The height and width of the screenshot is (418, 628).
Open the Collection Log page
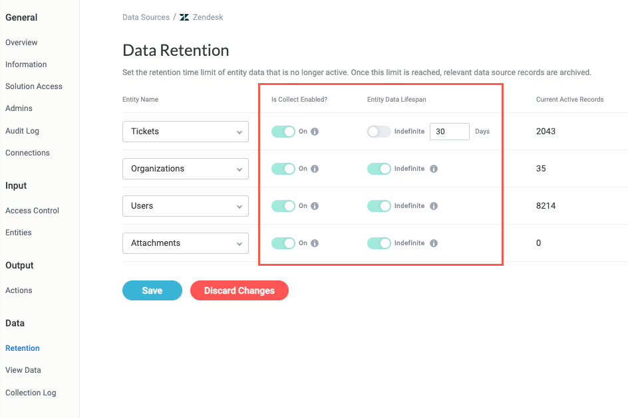[x=31, y=392]
